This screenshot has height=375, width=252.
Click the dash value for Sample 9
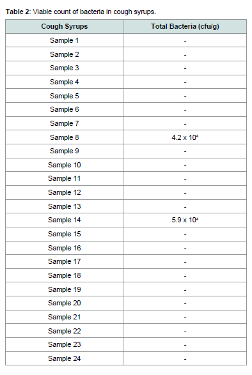tap(185, 151)
